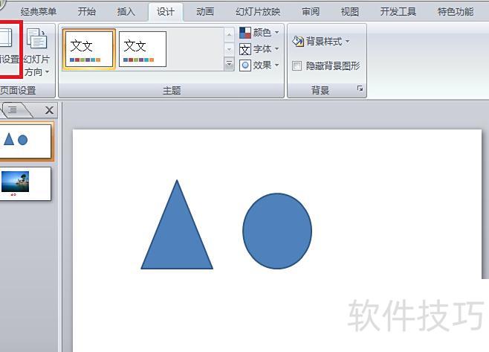Select the first 文文 theme thumbnail

(x=89, y=48)
